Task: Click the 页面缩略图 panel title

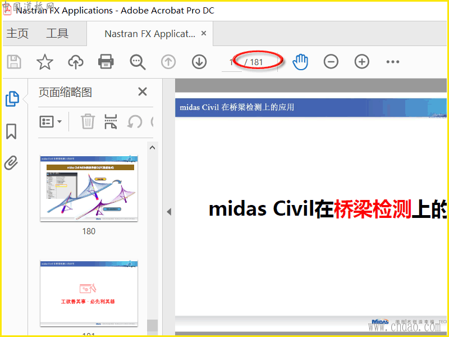Action: point(65,92)
